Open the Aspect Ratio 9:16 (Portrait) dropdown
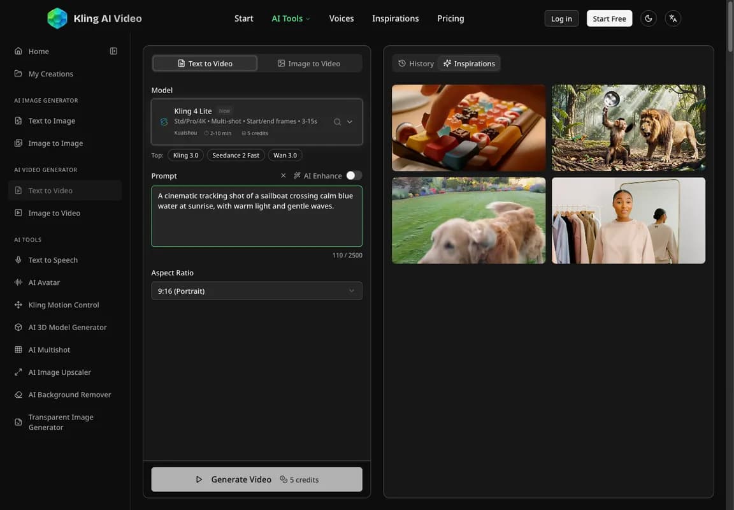 257,291
